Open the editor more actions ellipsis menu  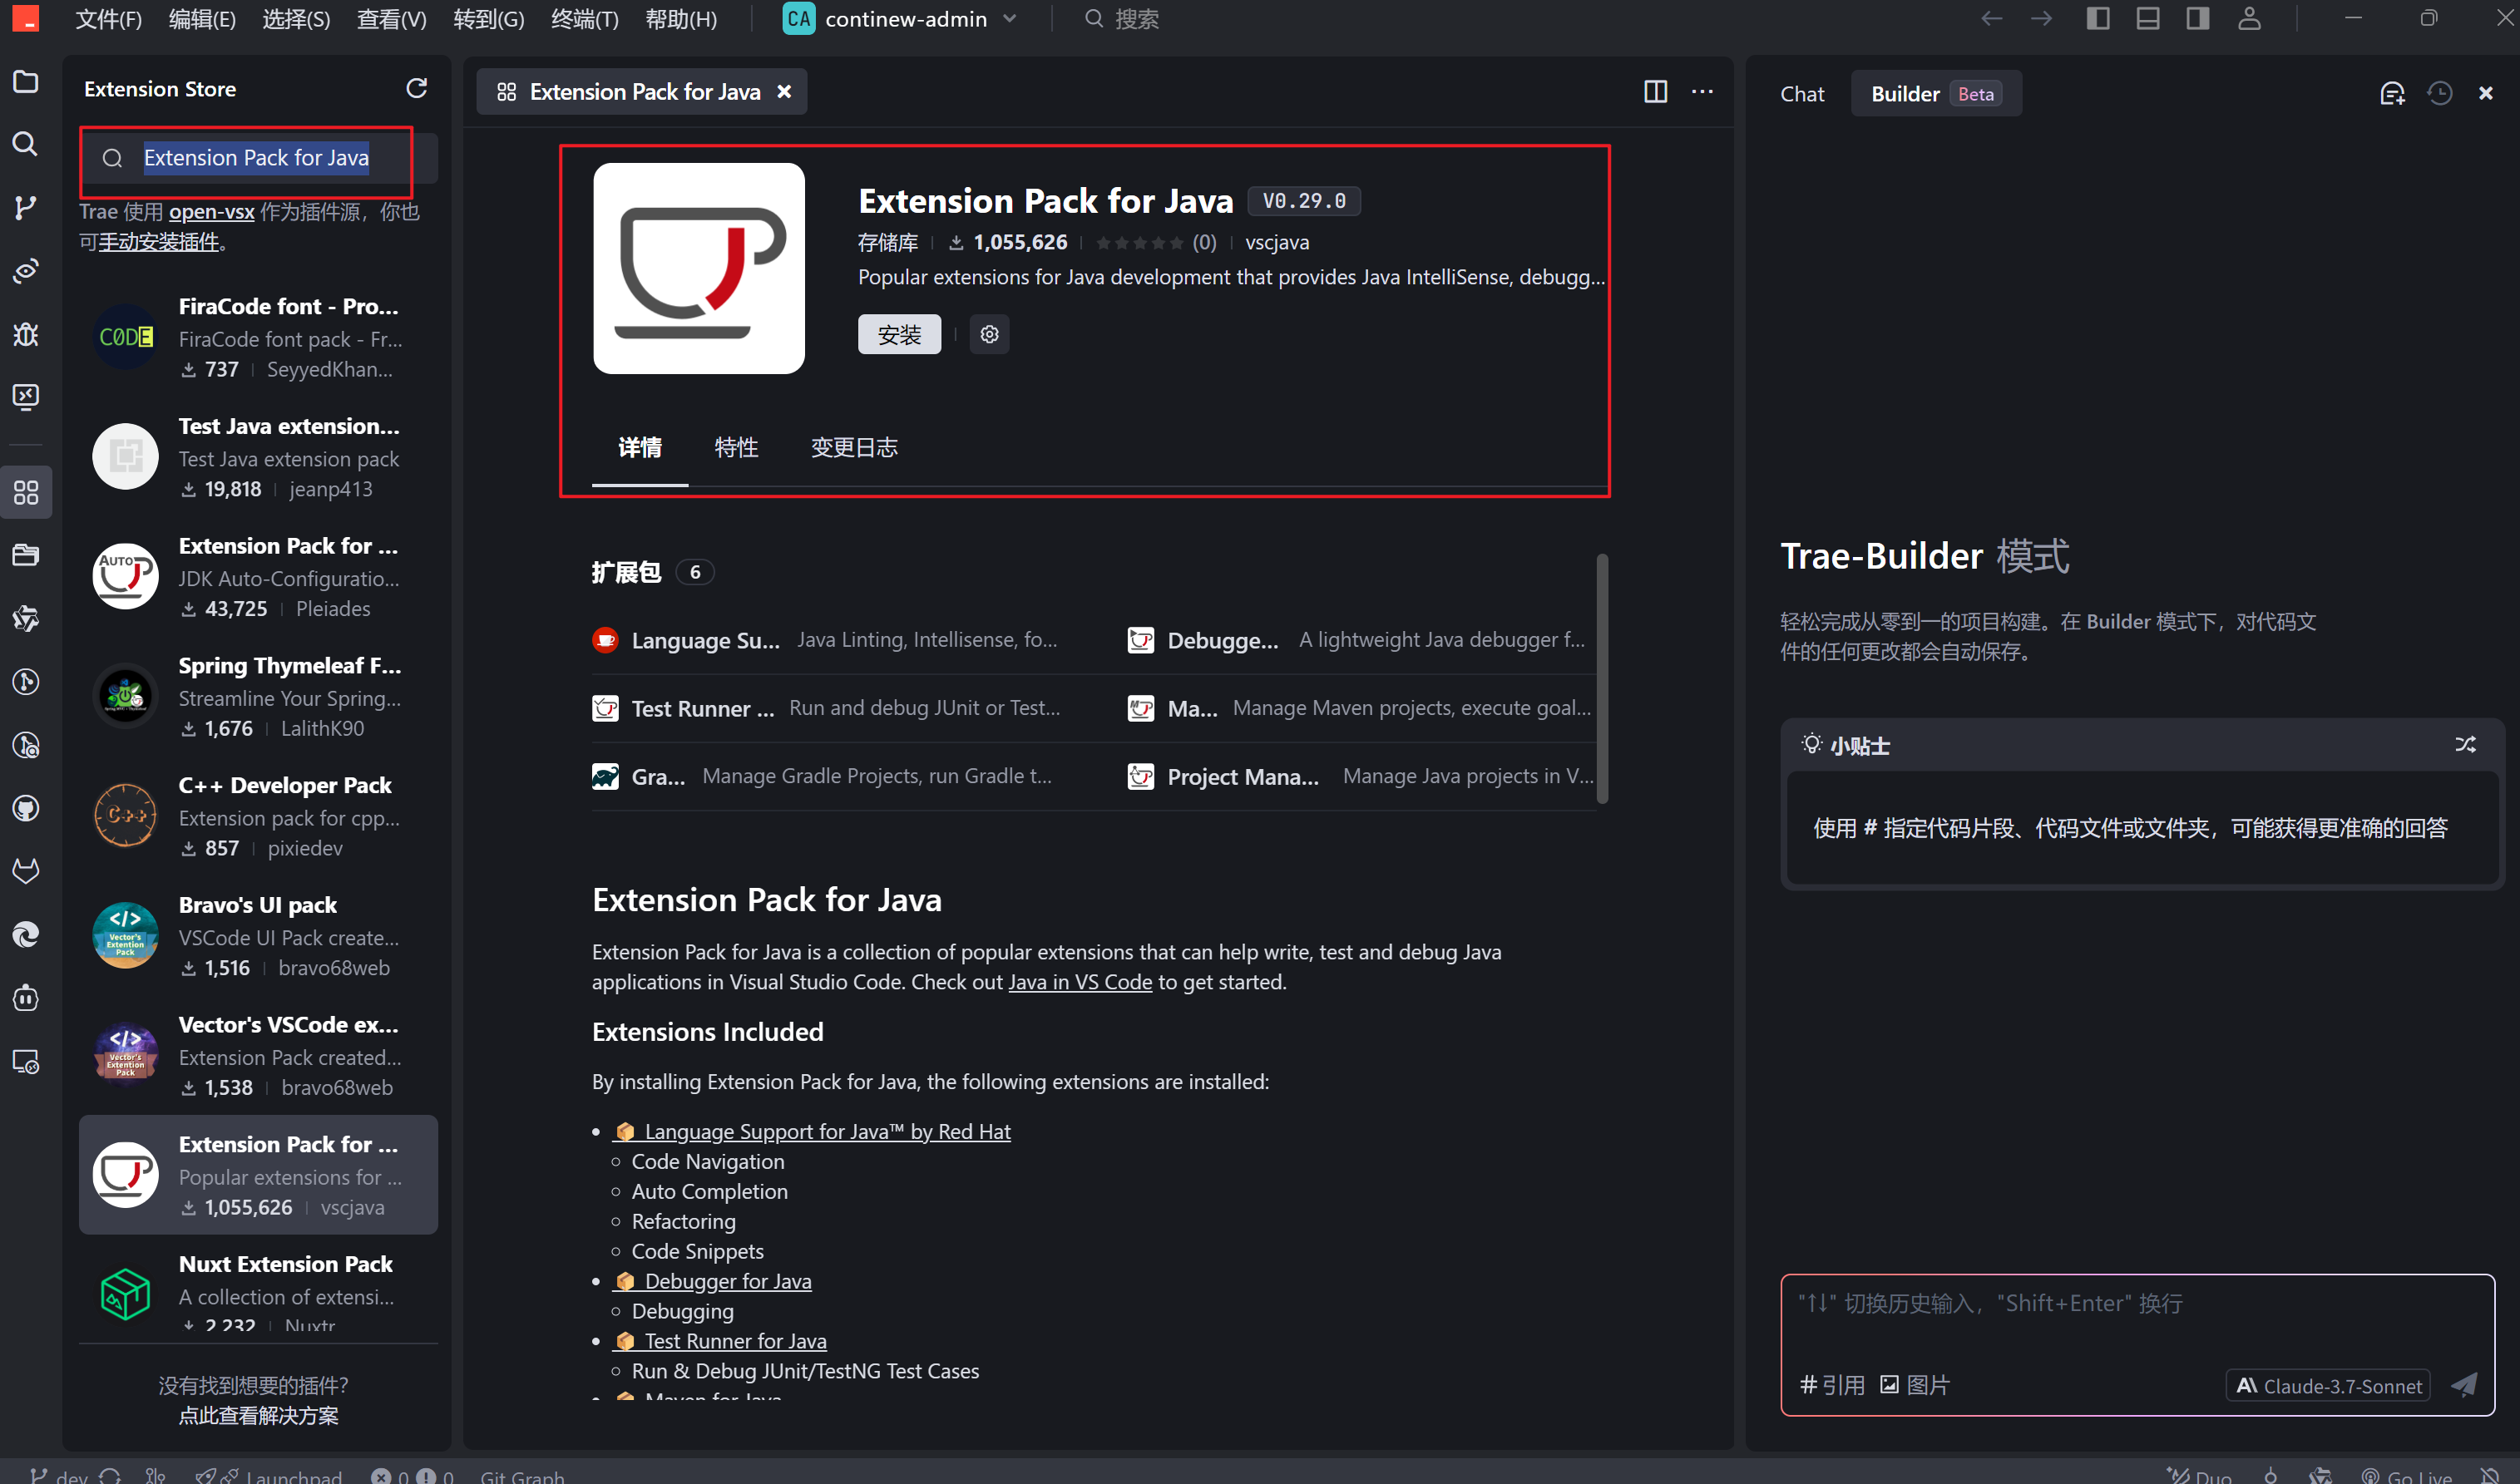tap(1702, 92)
